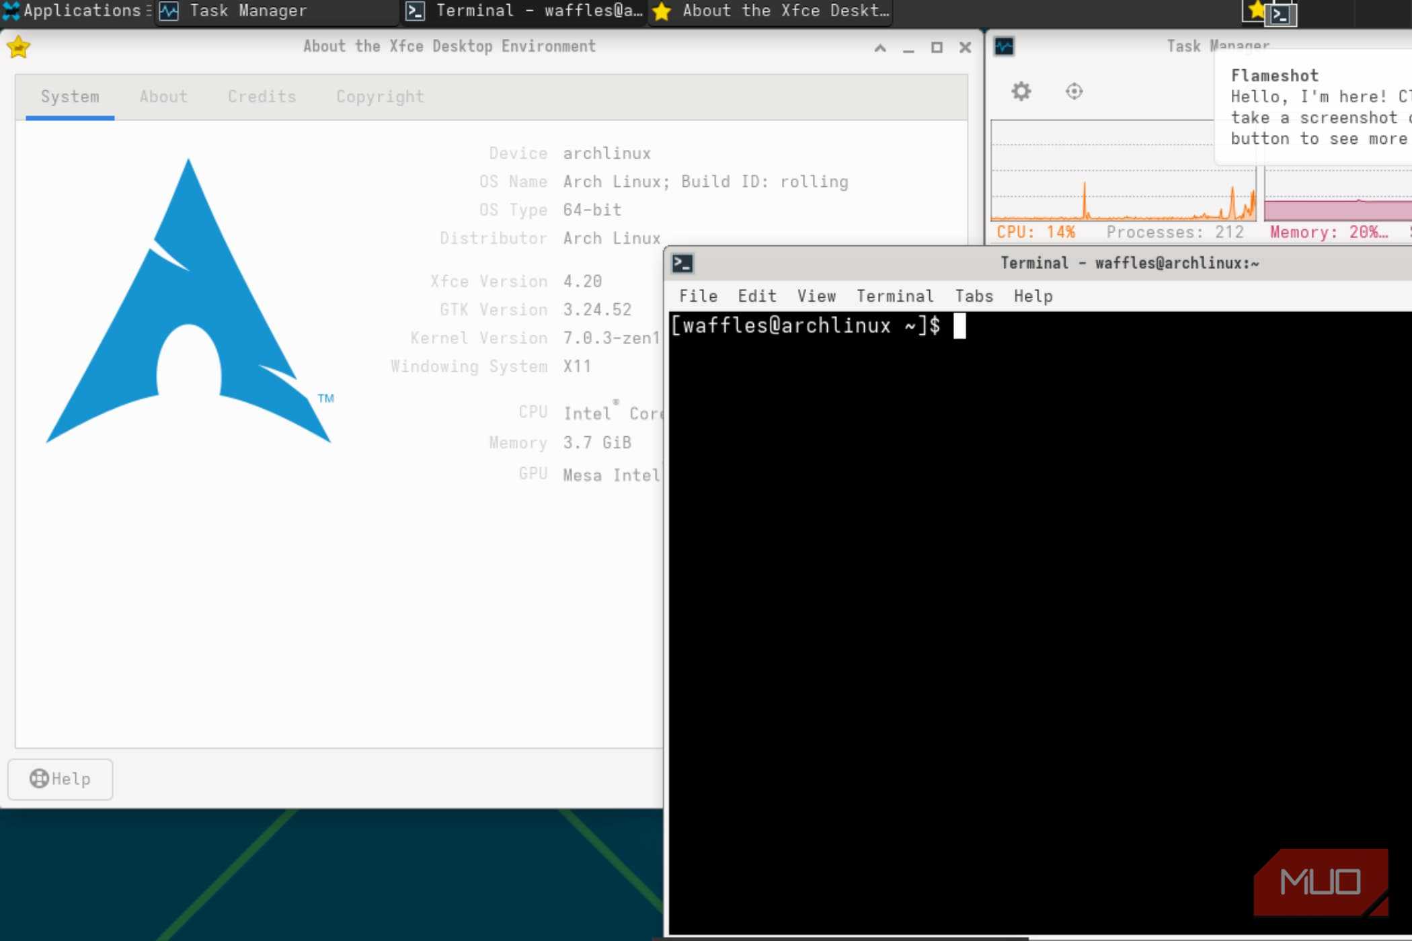Open the terminal Edit menu

757,296
